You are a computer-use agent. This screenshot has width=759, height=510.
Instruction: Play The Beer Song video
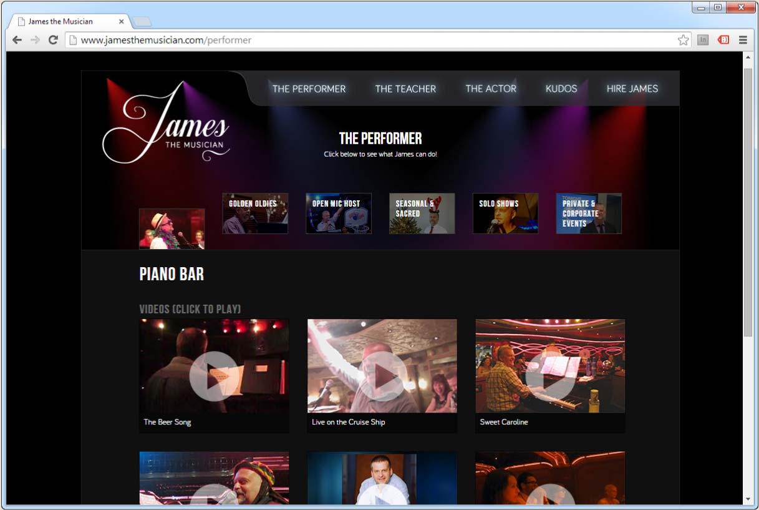(214, 376)
